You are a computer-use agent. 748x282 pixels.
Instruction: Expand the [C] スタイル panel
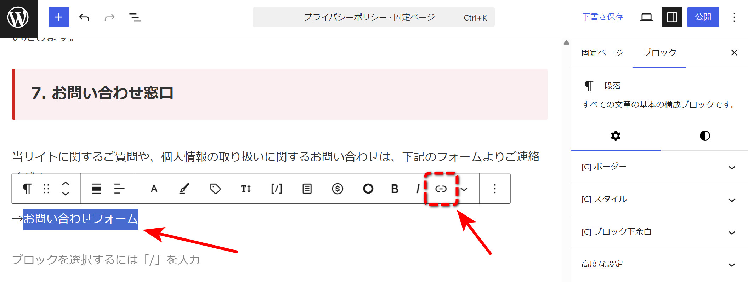coord(659,200)
